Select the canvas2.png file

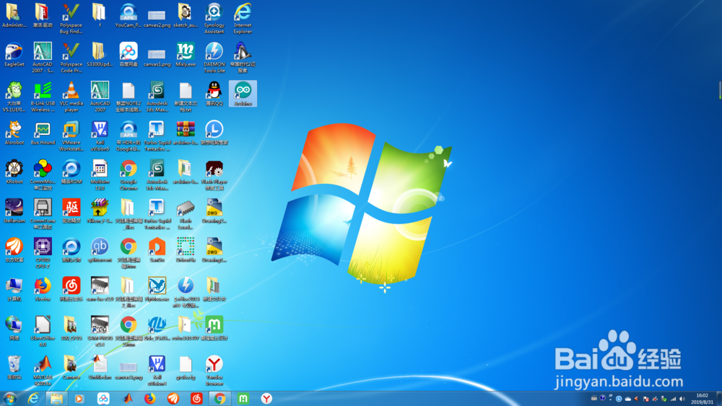(157, 19)
